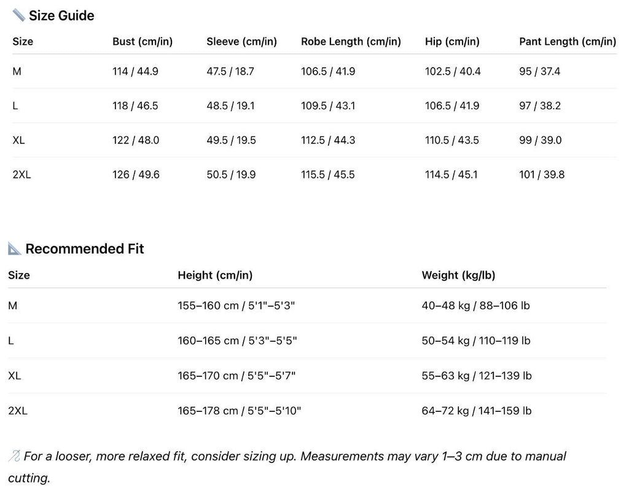
Task: Click the Weight (kg/lb) column header
Action: click(x=458, y=275)
